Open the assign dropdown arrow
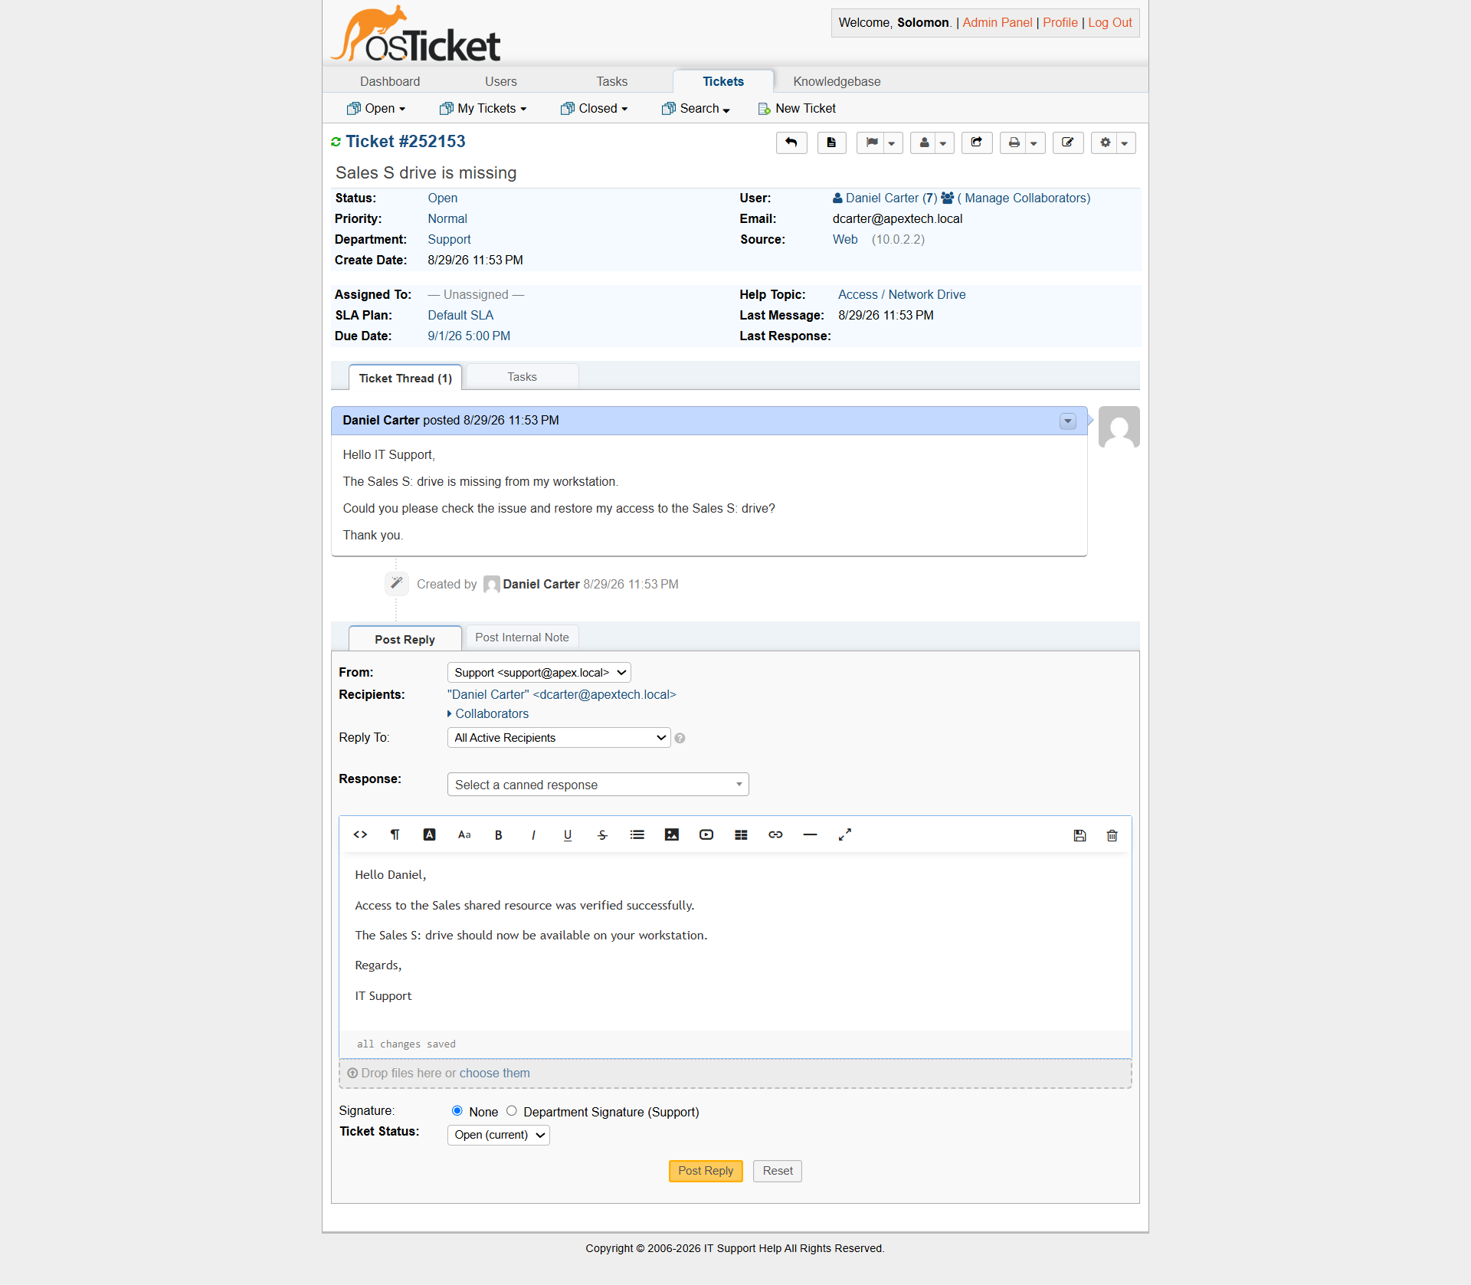Viewport: 1471px width, 1285px height. click(x=944, y=143)
